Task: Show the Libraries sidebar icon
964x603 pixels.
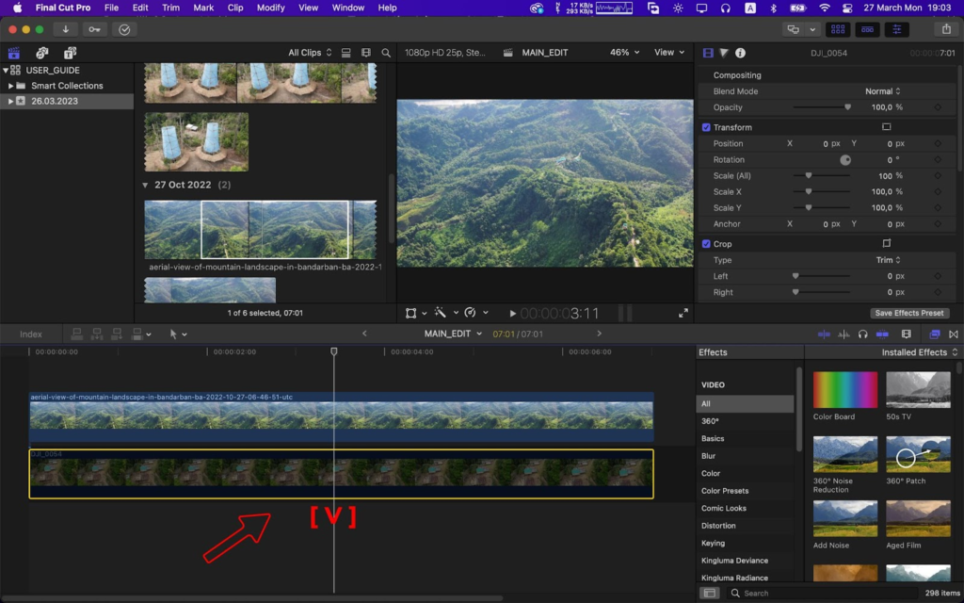Action: pyautogui.click(x=13, y=53)
